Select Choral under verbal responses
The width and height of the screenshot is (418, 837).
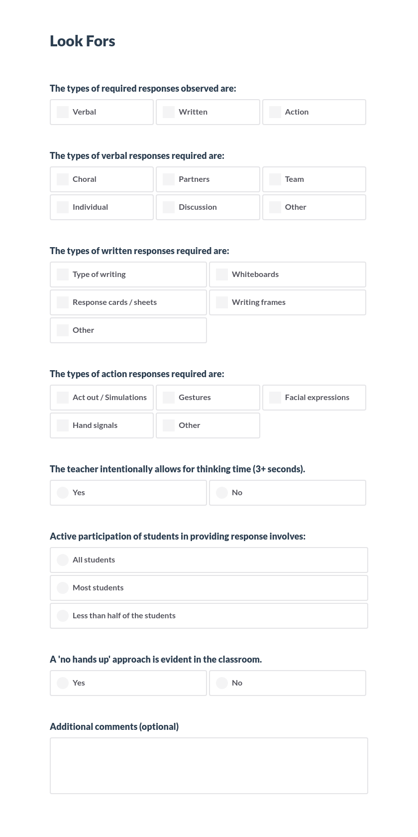(x=62, y=179)
